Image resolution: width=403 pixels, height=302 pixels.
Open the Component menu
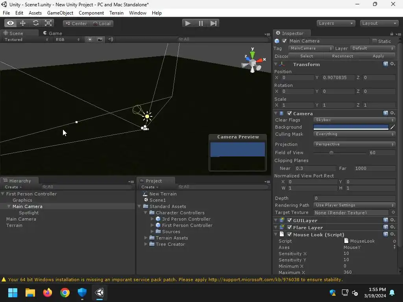coord(91,13)
